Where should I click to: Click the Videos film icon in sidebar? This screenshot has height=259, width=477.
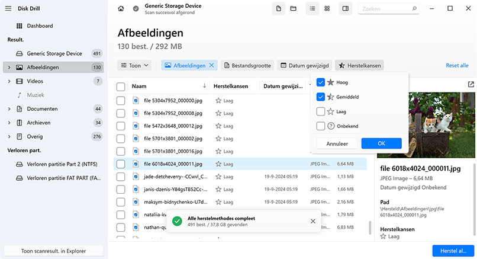(19, 81)
